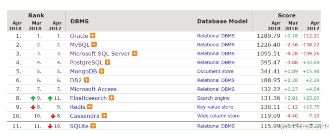Click the DBMS column header
Viewport: 335px width, 134px height.
coord(79,21)
